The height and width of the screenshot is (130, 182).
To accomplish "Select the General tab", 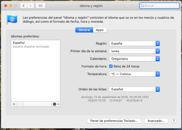I will [84, 30].
